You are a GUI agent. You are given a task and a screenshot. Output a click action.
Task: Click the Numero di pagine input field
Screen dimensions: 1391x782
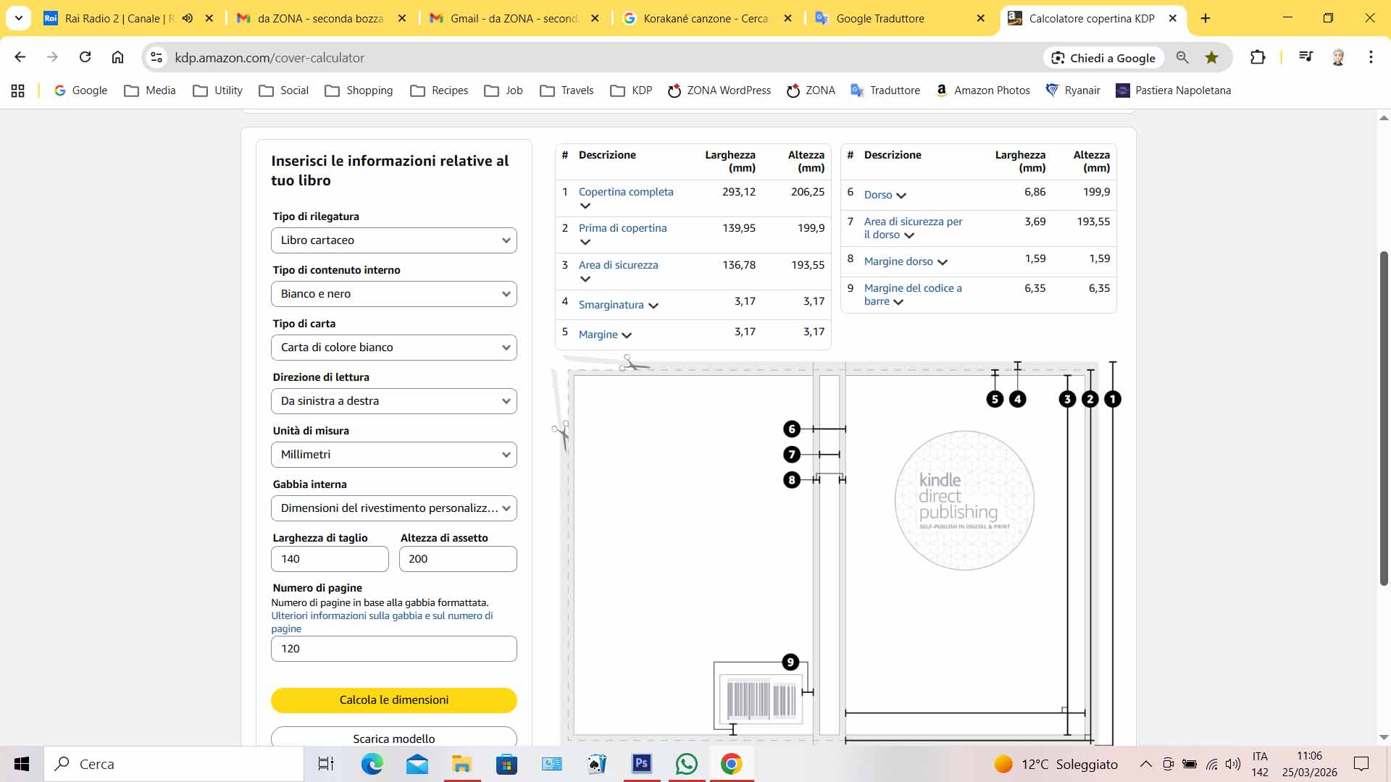pos(393,649)
